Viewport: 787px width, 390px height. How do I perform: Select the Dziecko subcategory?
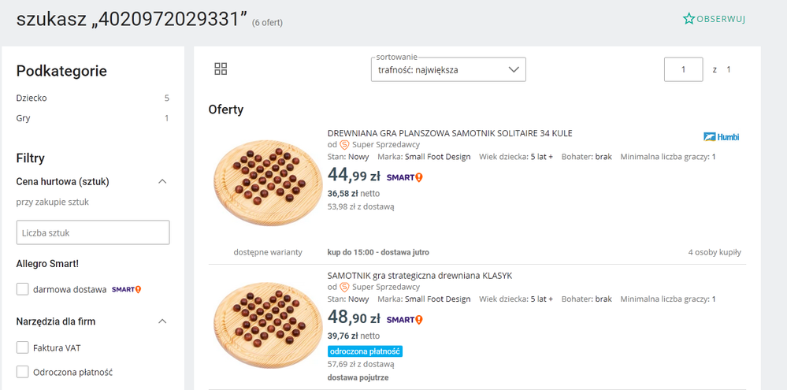[x=32, y=98]
